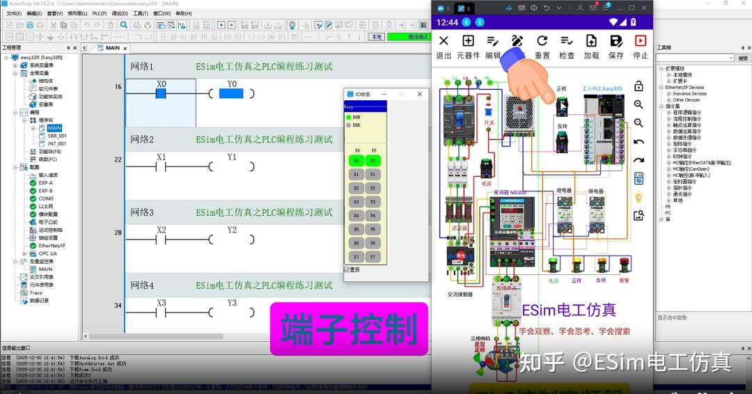Click the undo arrow beside the ESim canvas

coord(639,142)
